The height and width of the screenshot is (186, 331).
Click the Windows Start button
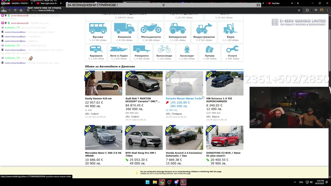(x=147, y=182)
